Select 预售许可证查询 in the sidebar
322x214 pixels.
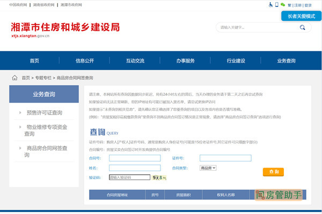point(45,113)
